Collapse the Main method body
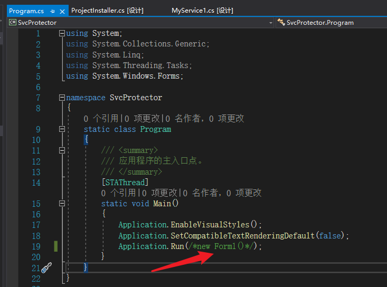 [62, 204]
